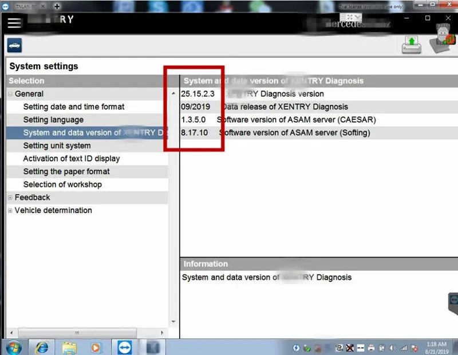Screen dimensions: 458x355
Task: Click the 1.3.5.0 CAESAR version value
Action: pyautogui.click(x=193, y=120)
